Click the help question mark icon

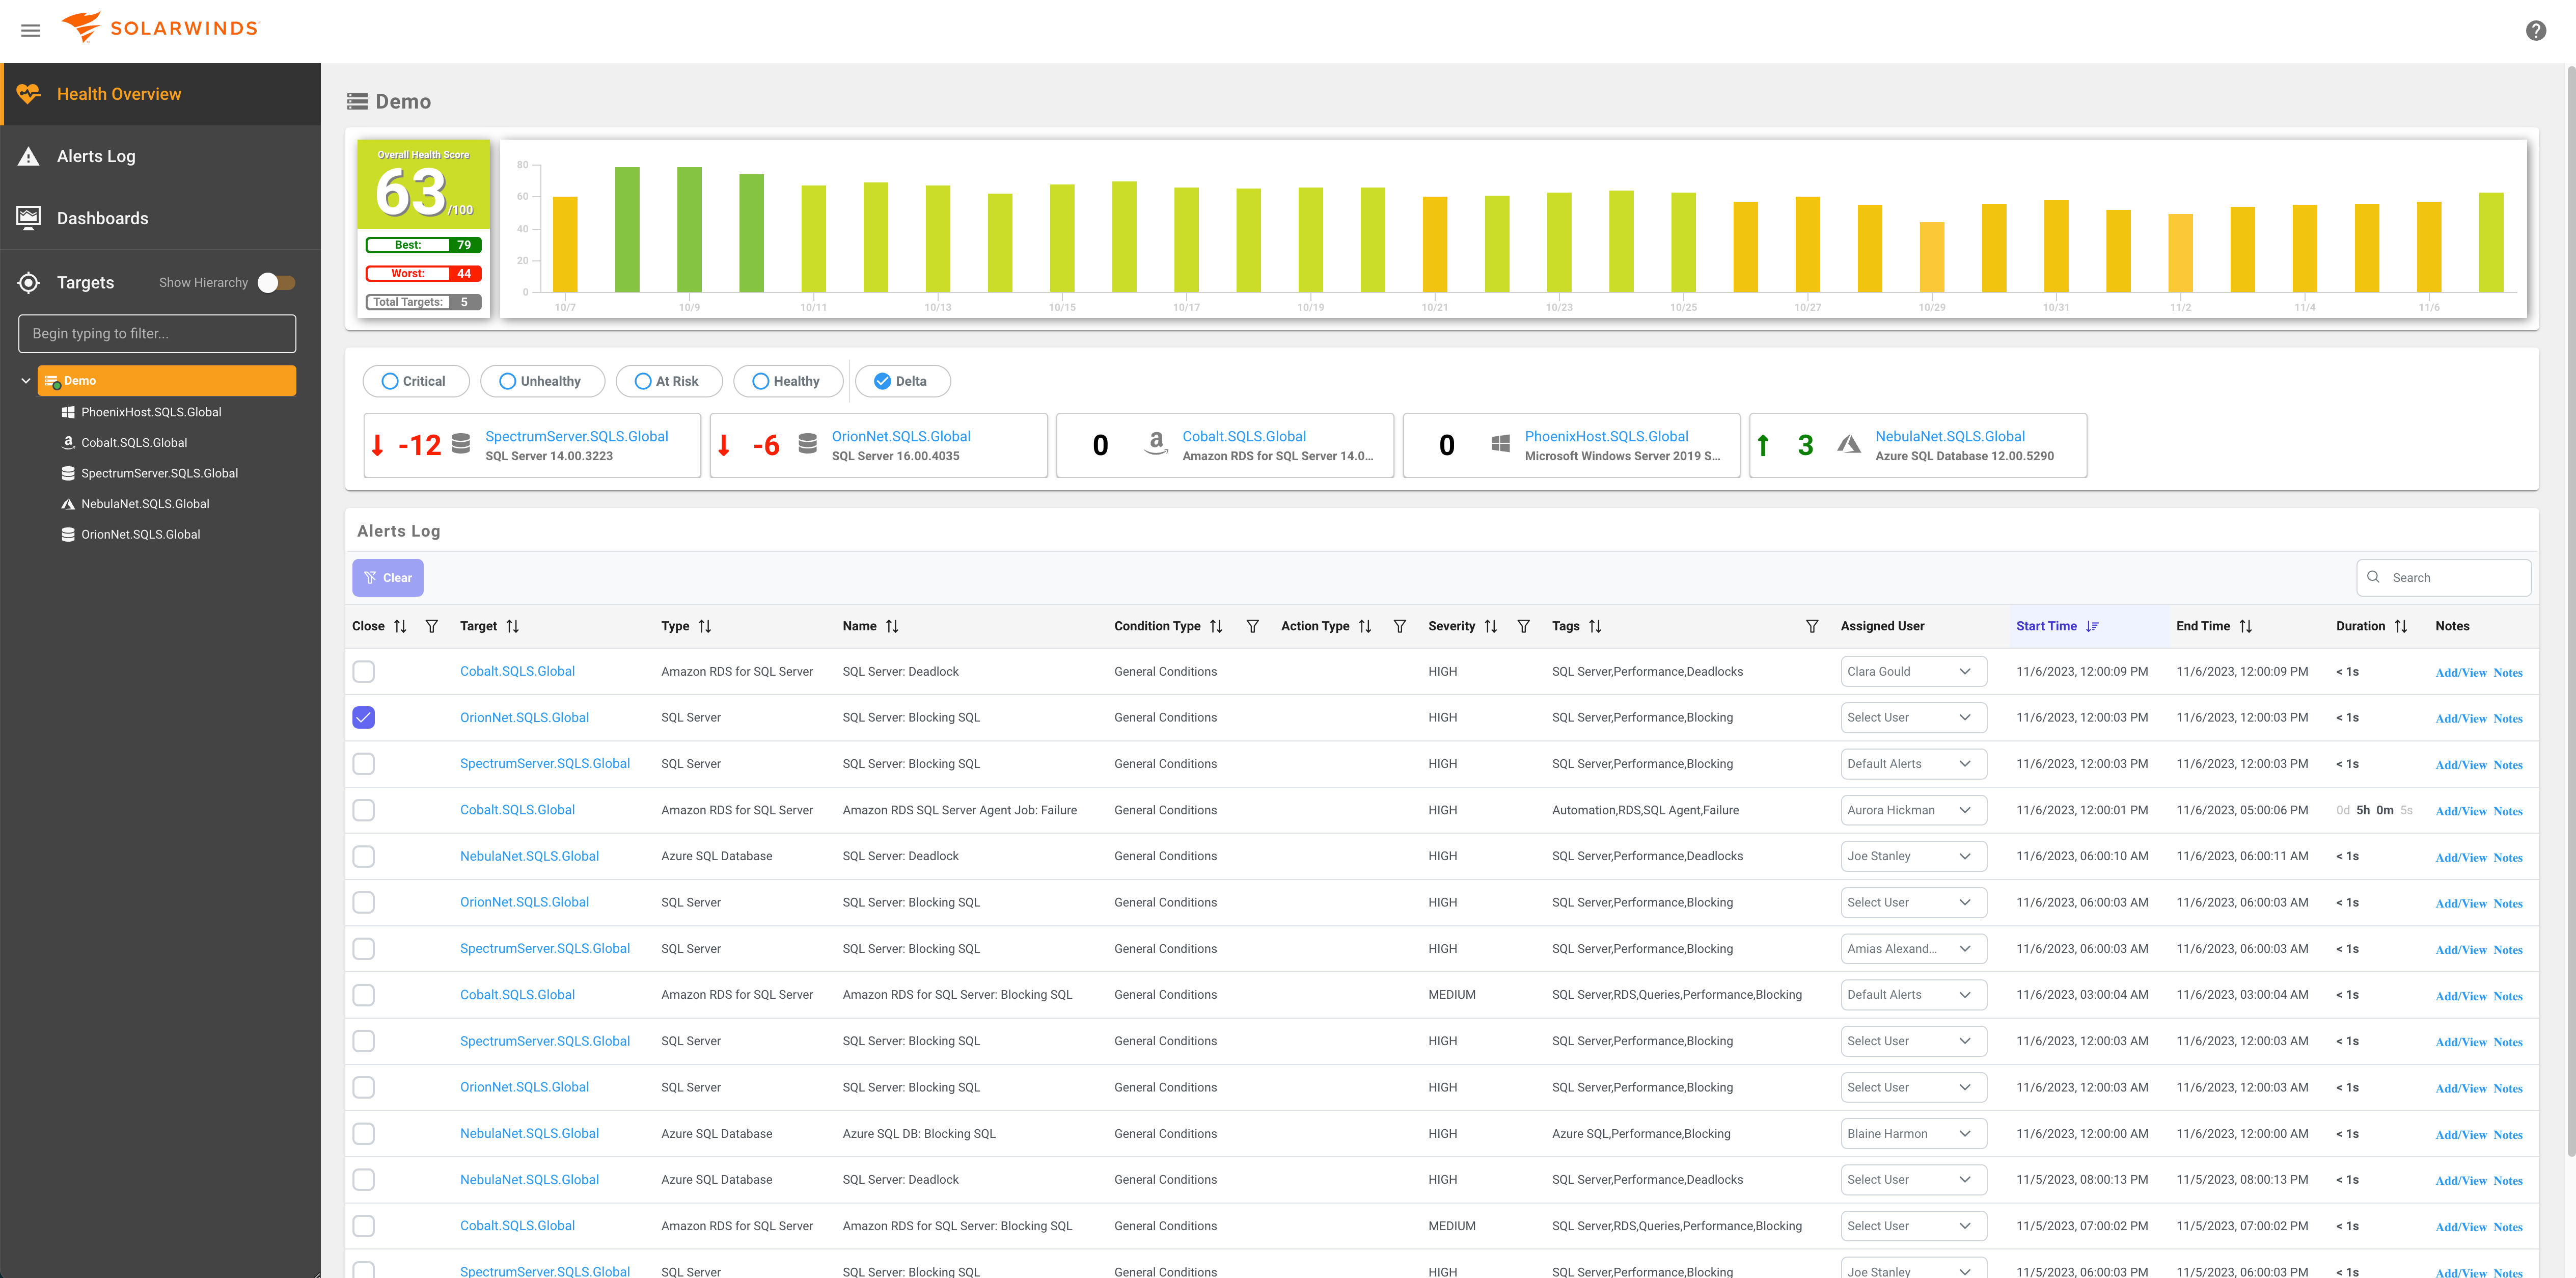pyautogui.click(x=2535, y=30)
